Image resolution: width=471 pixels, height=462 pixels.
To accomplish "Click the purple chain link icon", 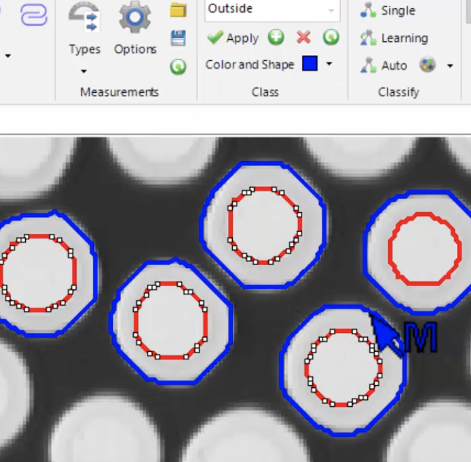I will coord(33,15).
